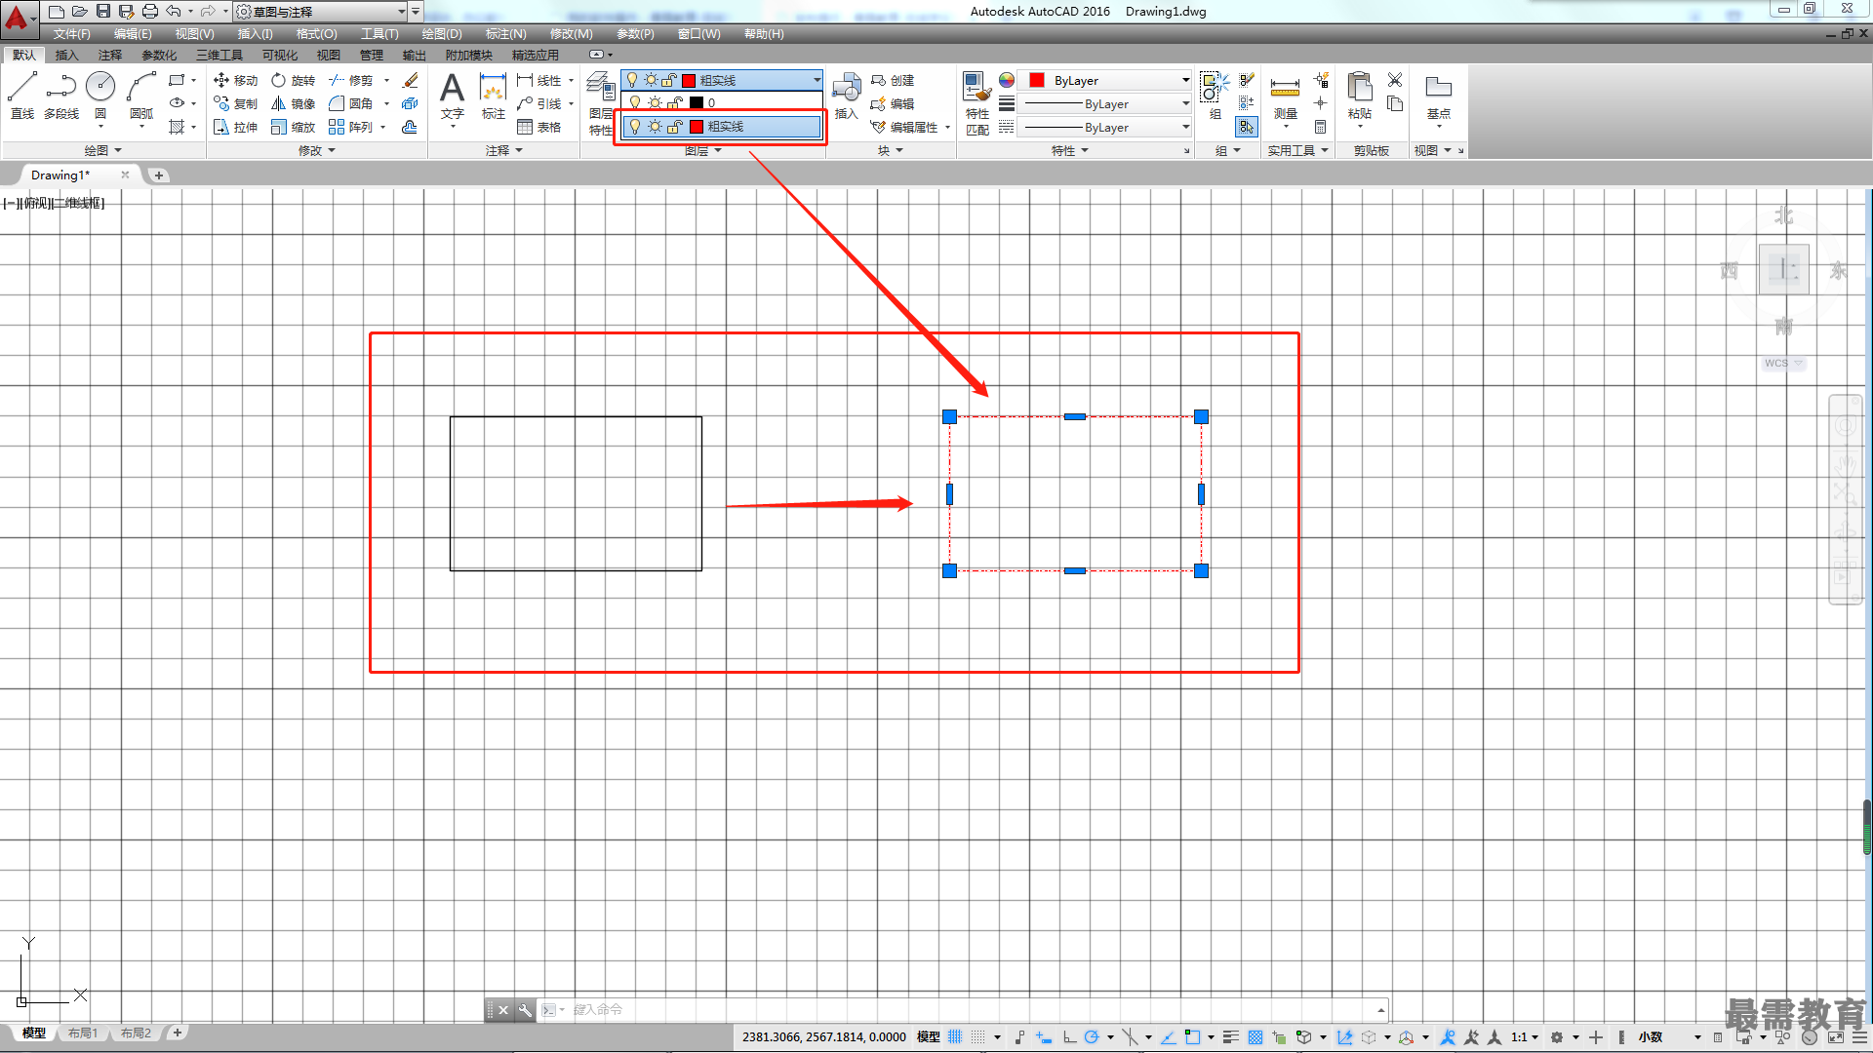
Task: Click the Dimension (标注) tool
Action: tap(494, 96)
